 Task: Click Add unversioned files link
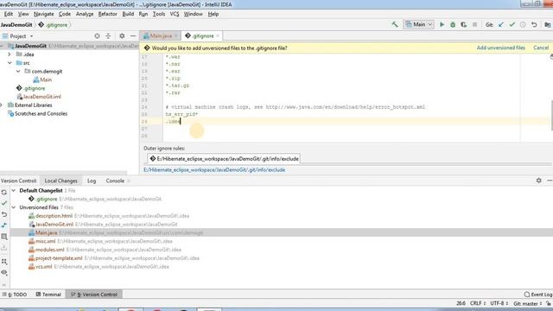[x=501, y=48]
